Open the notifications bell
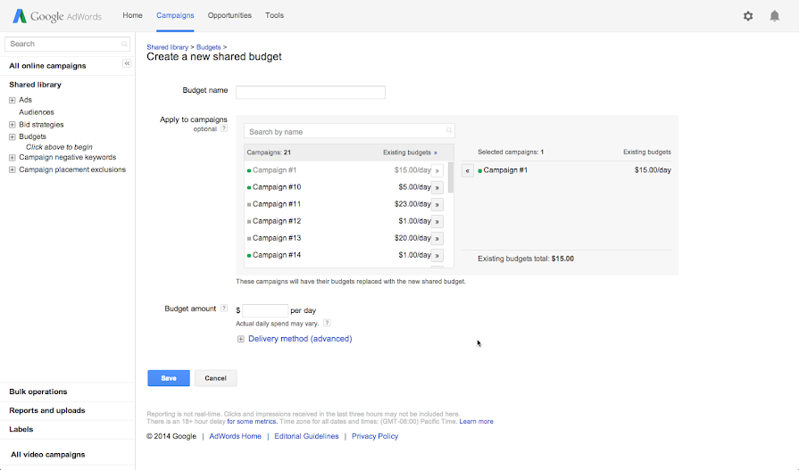This screenshot has height=470, width=799. point(774,16)
